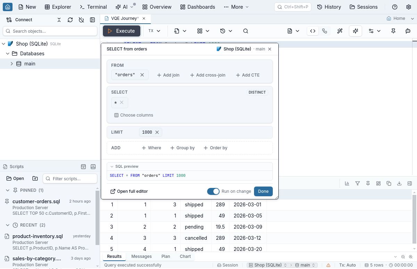Viewport: 417px width, 269px height.
Task: Collapse the RECENT scripts group
Action: (x=8, y=225)
